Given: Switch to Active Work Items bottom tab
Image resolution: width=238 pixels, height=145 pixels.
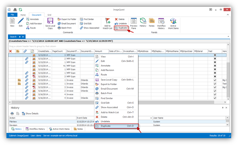Looking at the screenshot, I should [59, 129].
